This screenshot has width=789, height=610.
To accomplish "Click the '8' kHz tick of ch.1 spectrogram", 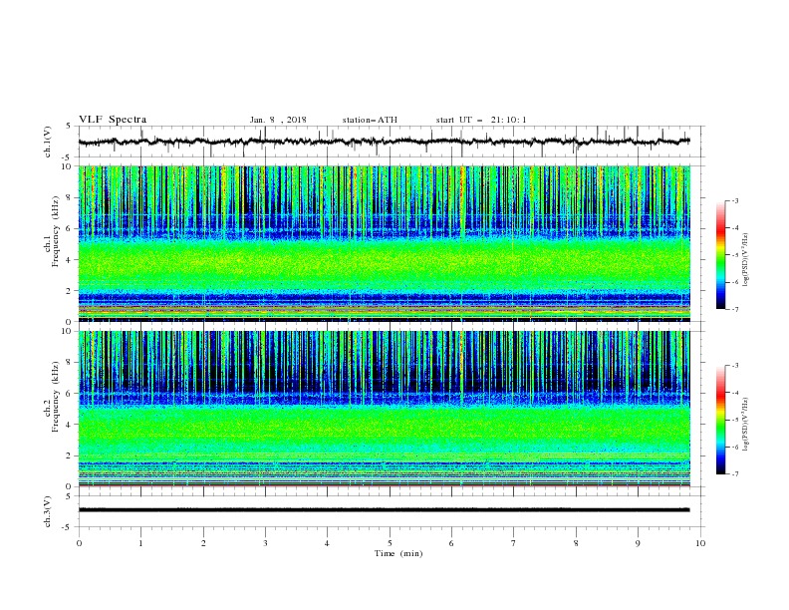I will tap(70, 197).
